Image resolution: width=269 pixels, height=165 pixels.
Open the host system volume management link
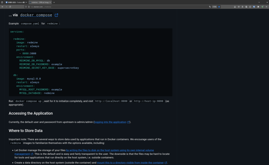110,150
